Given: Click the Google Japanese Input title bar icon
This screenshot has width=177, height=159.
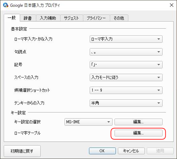Looking at the screenshot, I should [6, 5].
